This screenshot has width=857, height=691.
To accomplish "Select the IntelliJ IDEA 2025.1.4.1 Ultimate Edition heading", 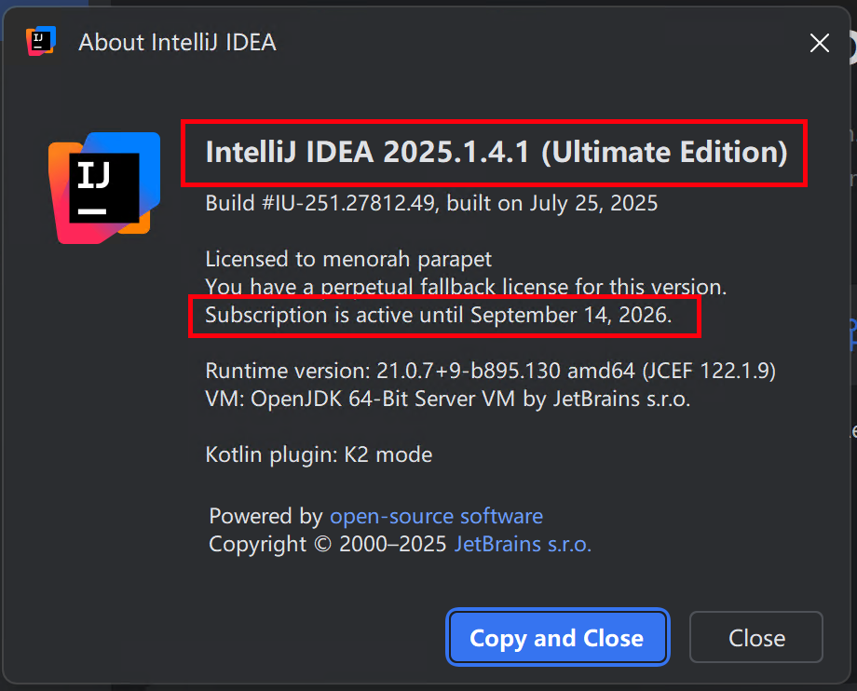I will pos(497,152).
